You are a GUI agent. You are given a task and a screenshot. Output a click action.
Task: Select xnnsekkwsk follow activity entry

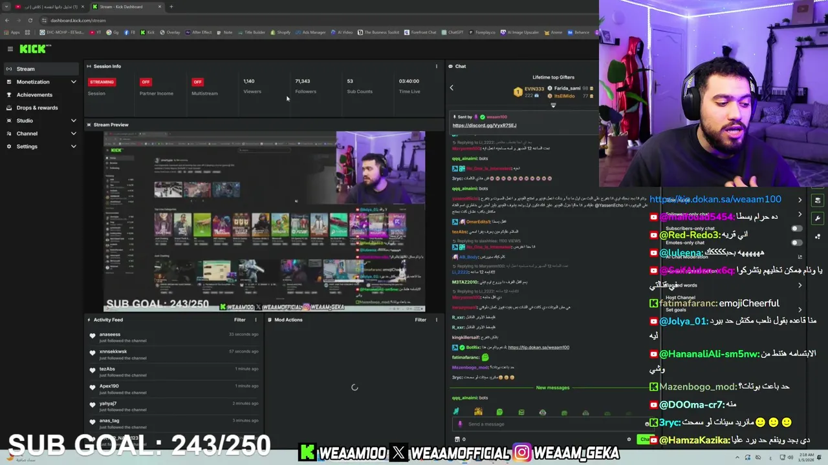tap(175, 355)
